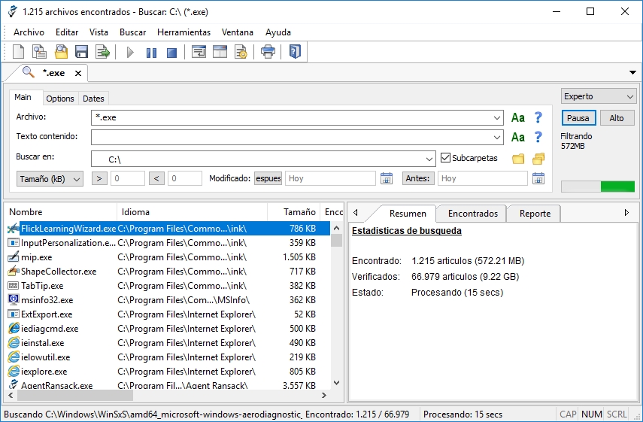Toggle the Subcarpetas checkbox
Image resolution: width=643 pixels, height=422 pixels.
[445, 158]
